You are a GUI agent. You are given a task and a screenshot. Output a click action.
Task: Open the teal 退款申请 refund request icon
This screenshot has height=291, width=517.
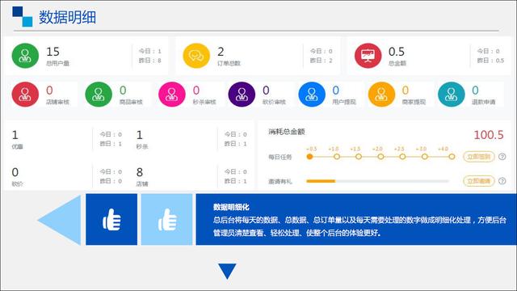pyautogui.click(x=451, y=95)
